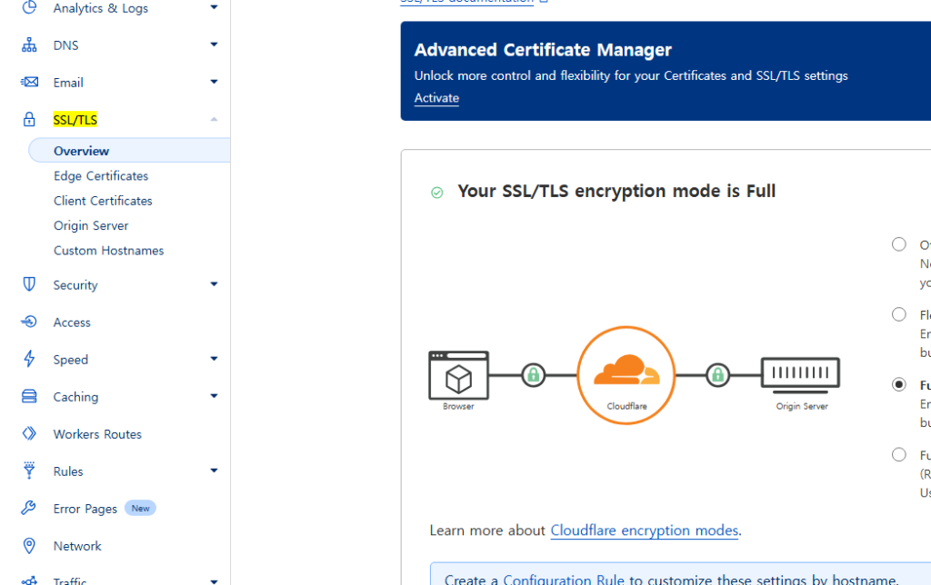Expand the Caching section arrow
Screen dimensions: 931x585
pyautogui.click(x=214, y=396)
